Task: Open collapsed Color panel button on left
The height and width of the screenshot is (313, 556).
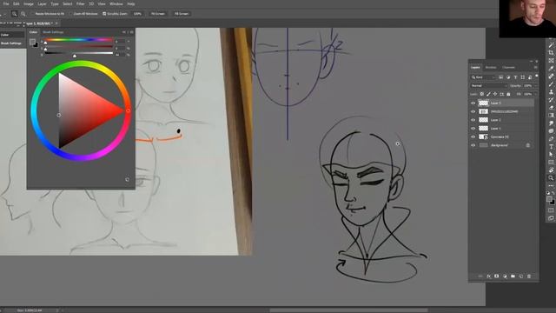Action: (x=12, y=35)
